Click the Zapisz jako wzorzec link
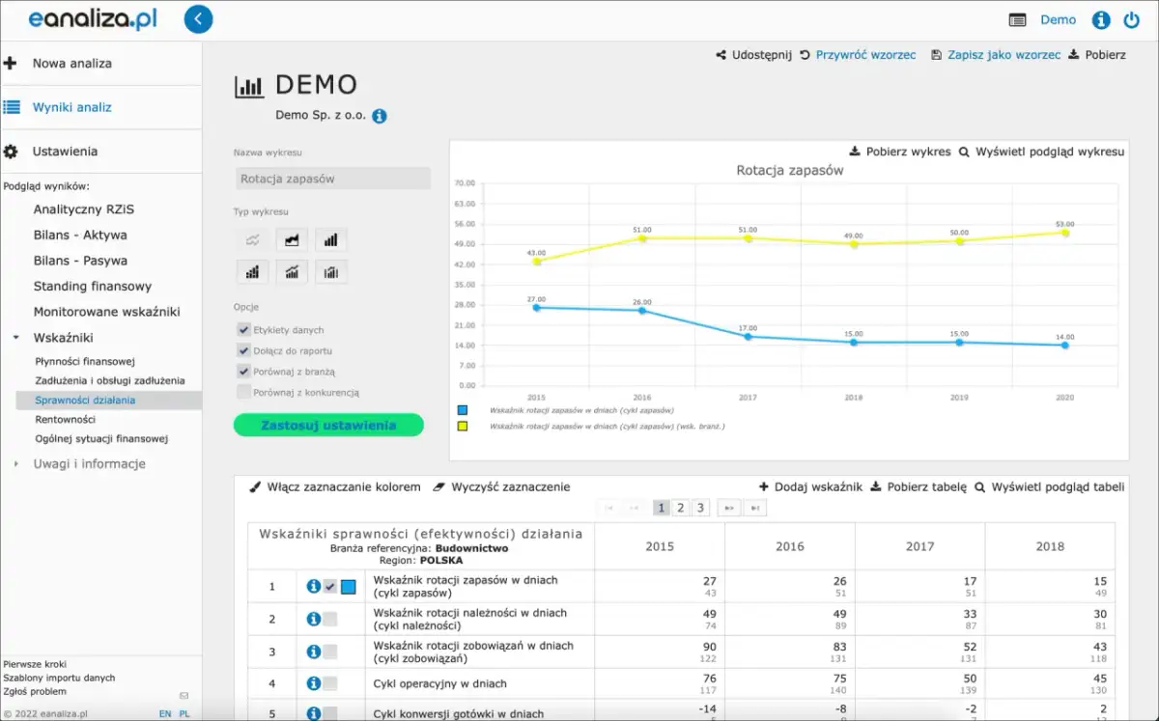1159x721 pixels. (x=1004, y=55)
